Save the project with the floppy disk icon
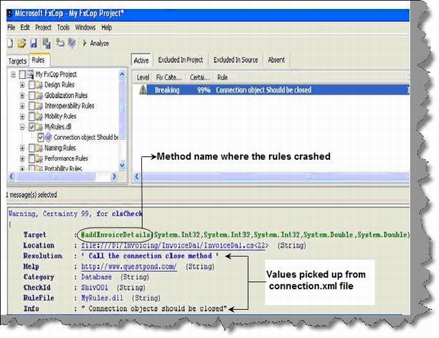The image size is (439, 338). click(x=34, y=43)
